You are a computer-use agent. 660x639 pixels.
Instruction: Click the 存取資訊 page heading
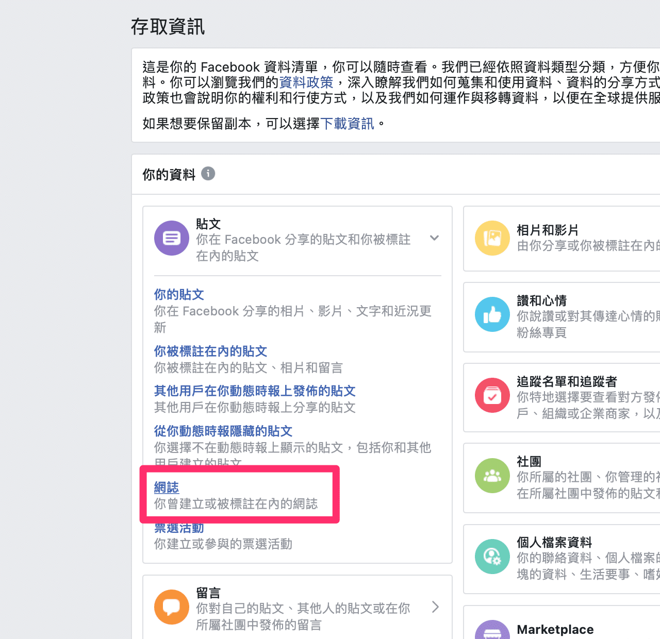[168, 27]
